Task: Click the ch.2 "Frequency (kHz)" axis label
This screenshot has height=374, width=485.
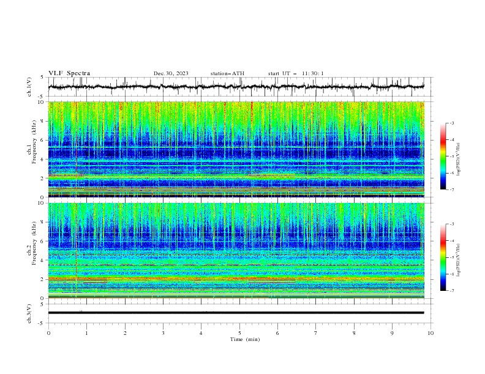Action: [x=34, y=243]
